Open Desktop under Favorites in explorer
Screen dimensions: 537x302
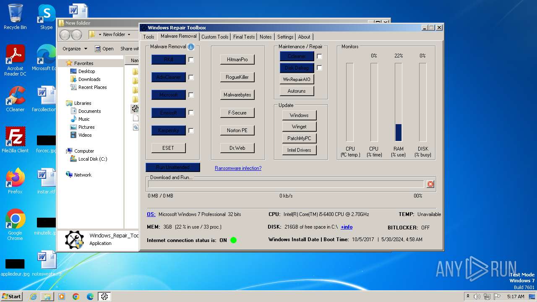(x=87, y=71)
